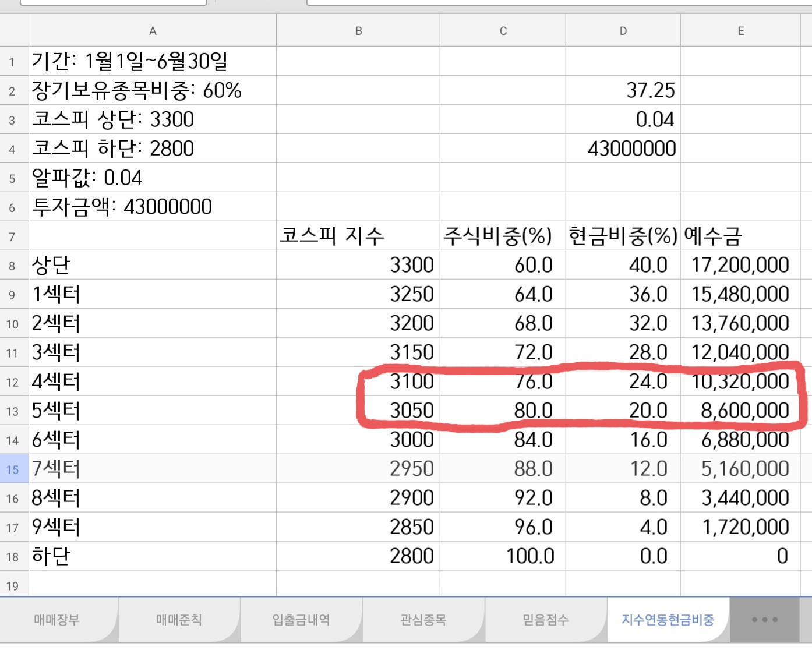Click the '현금비중(%)' header cell
The image size is (812, 650).
(x=623, y=236)
